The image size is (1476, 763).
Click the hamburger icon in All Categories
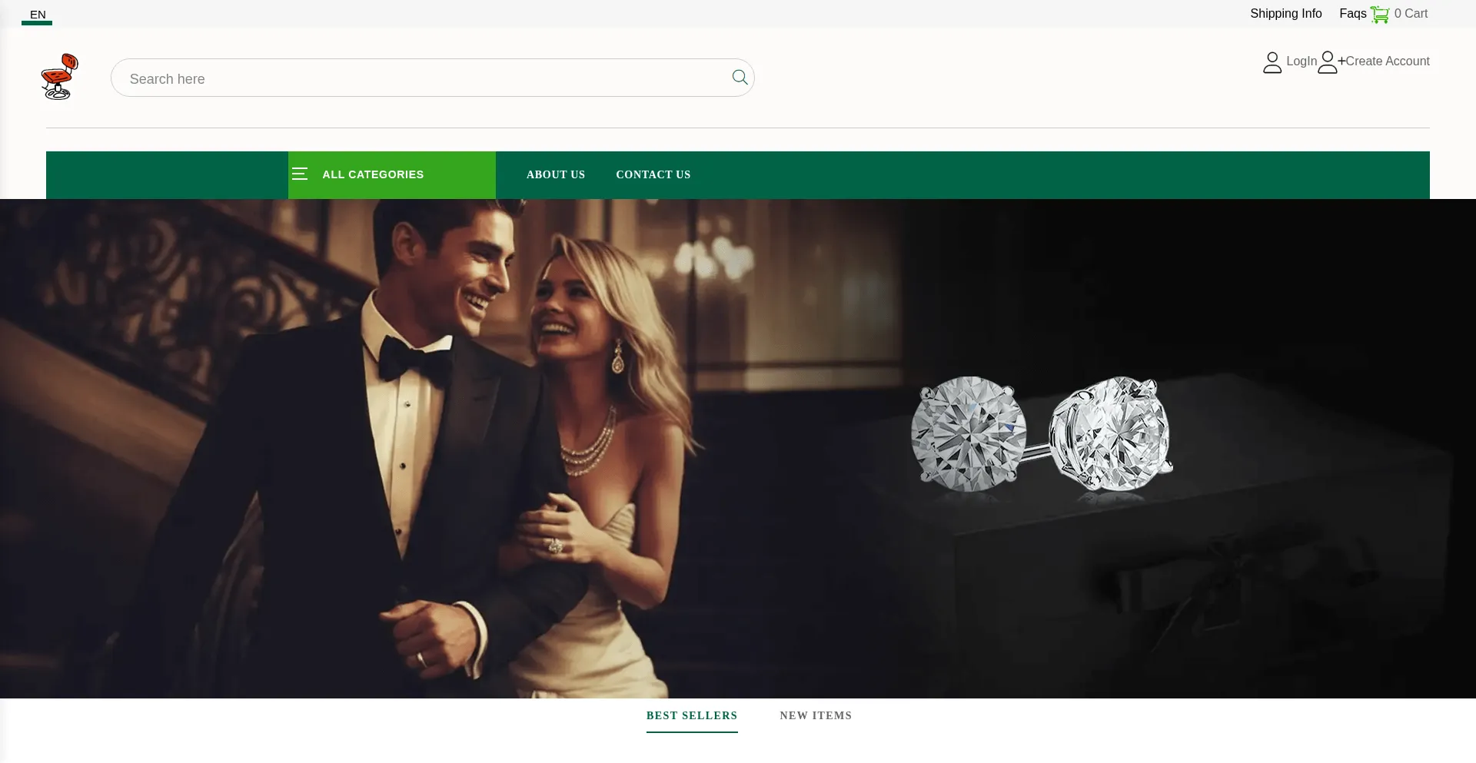pyautogui.click(x=300, y=174)
